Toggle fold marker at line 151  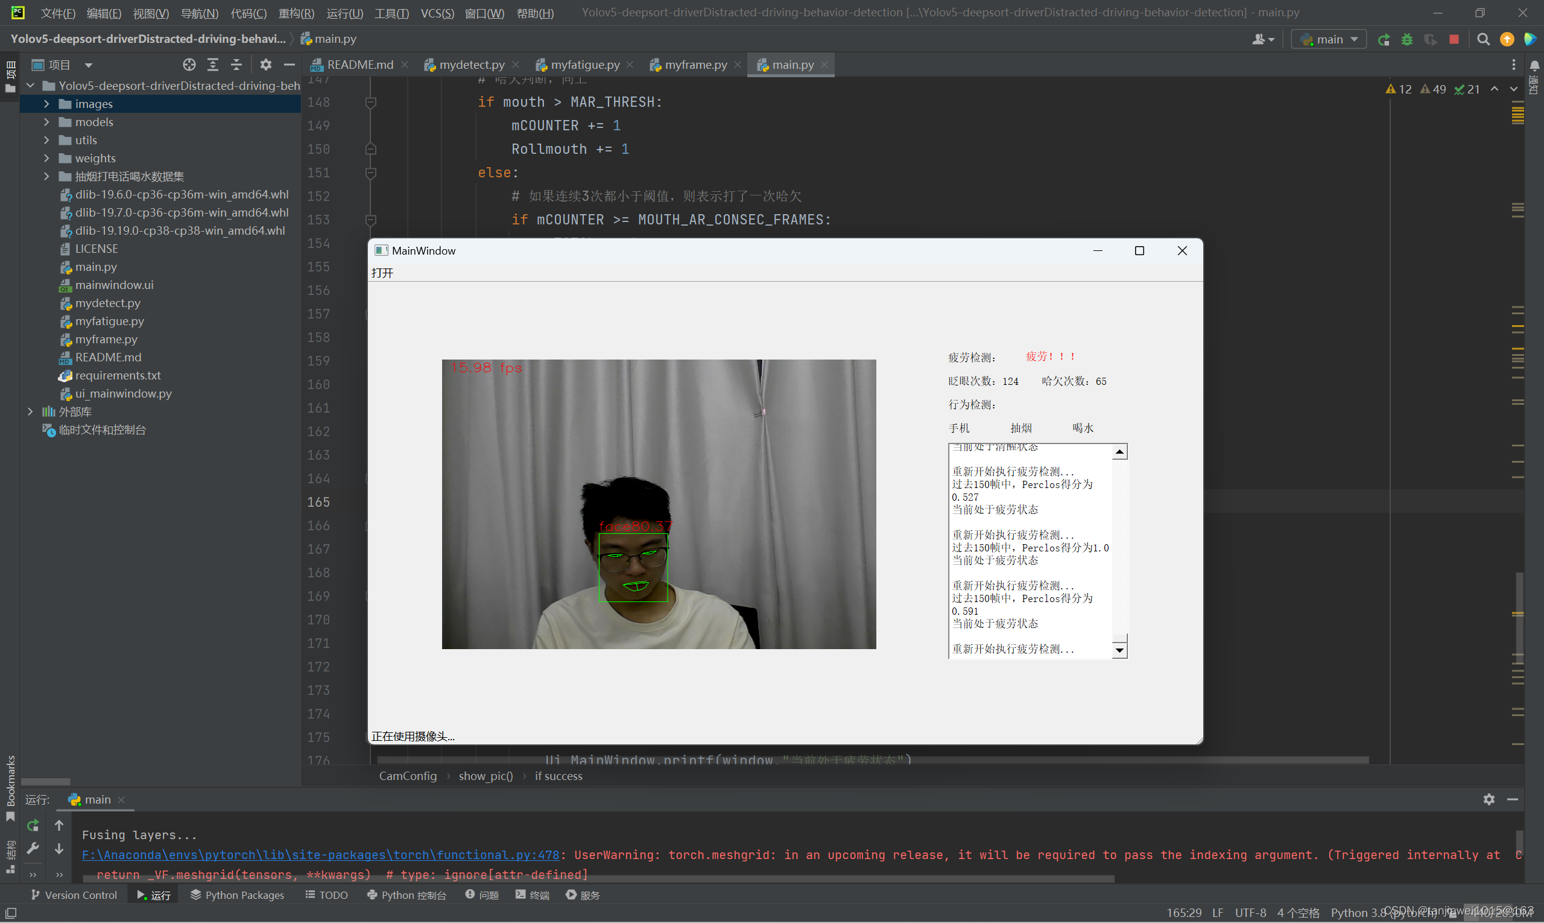tap(370, 173)
